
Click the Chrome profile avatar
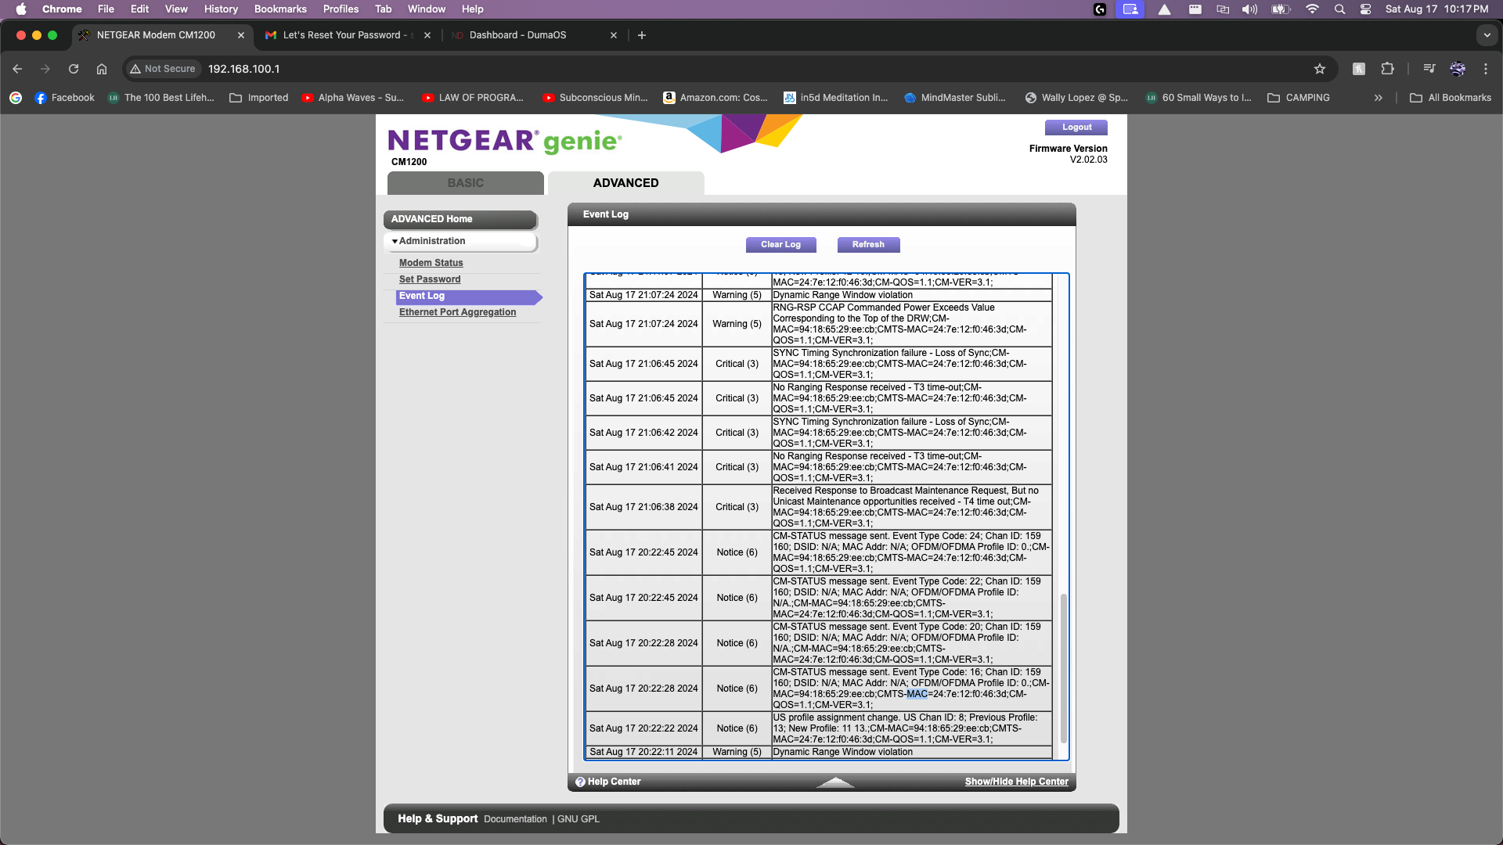(1457, 69)
